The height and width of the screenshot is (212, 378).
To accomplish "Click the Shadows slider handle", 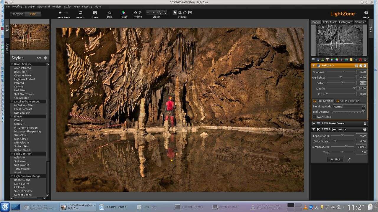I will [x=343, y=72].
